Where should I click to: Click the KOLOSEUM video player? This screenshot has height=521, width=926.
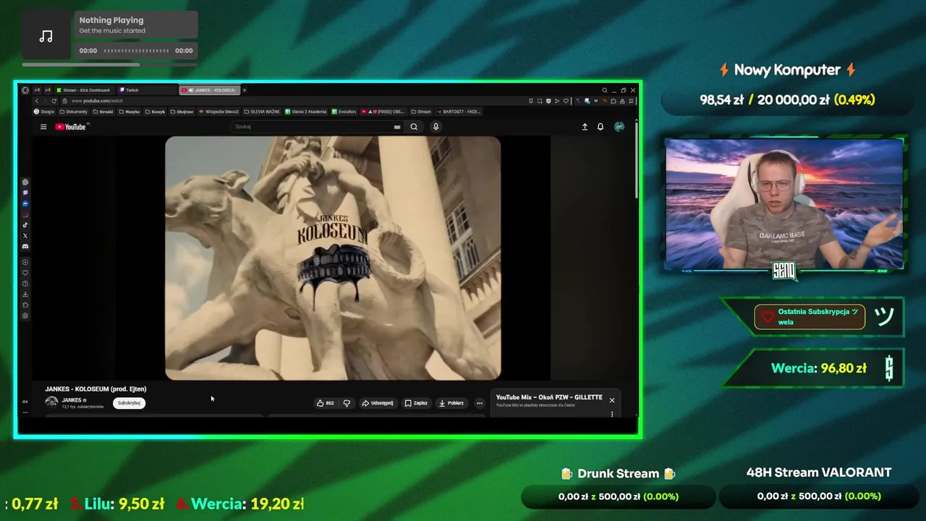tap(333, 258)
